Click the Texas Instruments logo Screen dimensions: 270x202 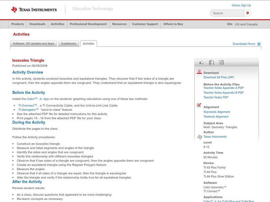(x=34, y=10)
